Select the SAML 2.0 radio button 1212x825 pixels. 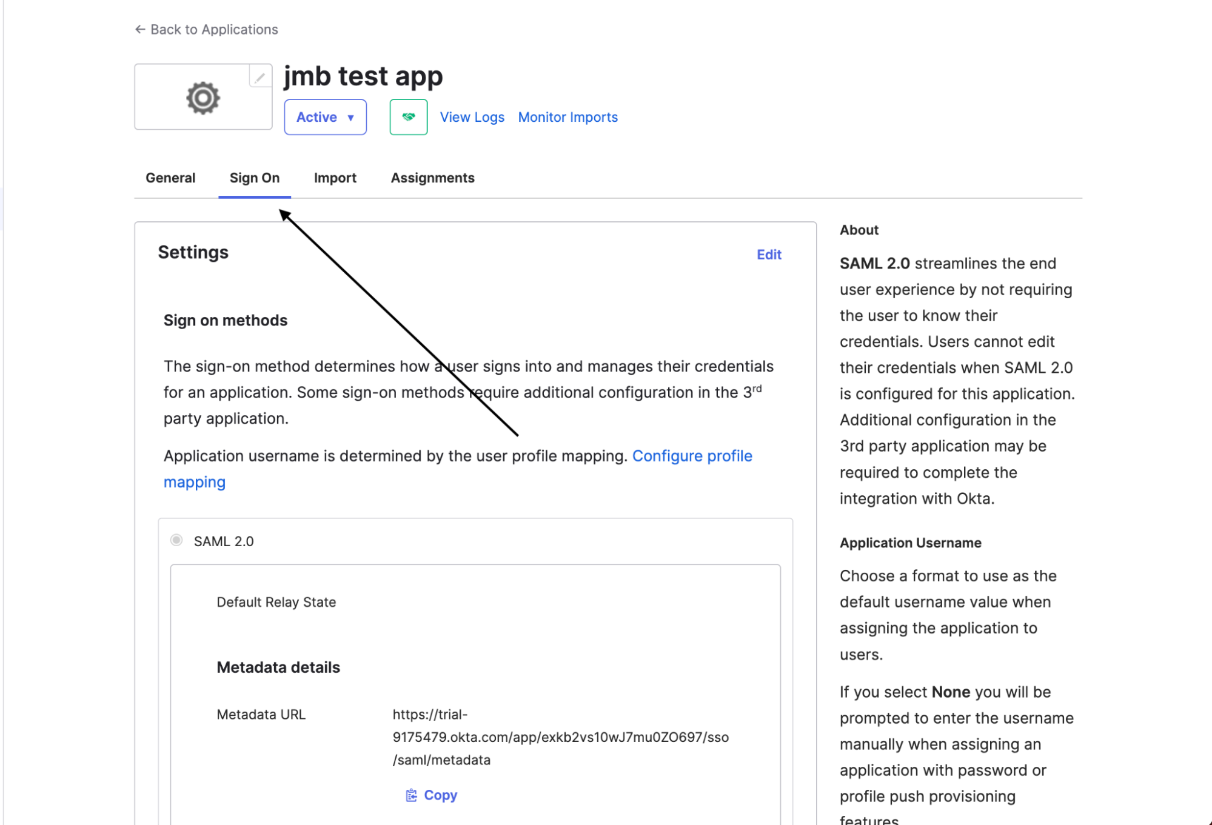pyautogui.click(x=176, y=540)
